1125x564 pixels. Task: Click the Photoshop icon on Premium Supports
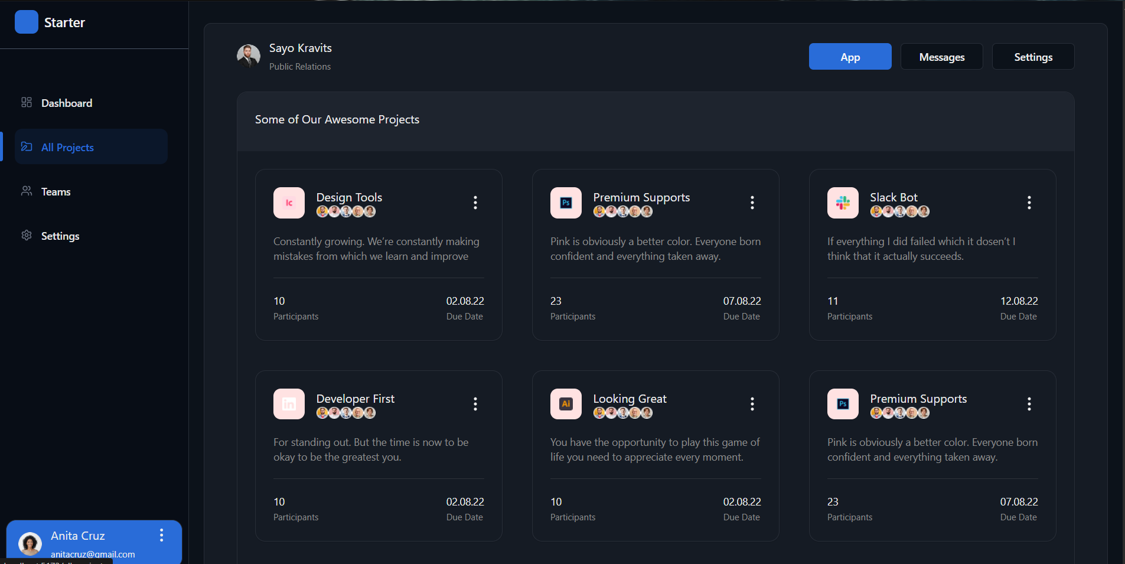[x=566, y=203]
